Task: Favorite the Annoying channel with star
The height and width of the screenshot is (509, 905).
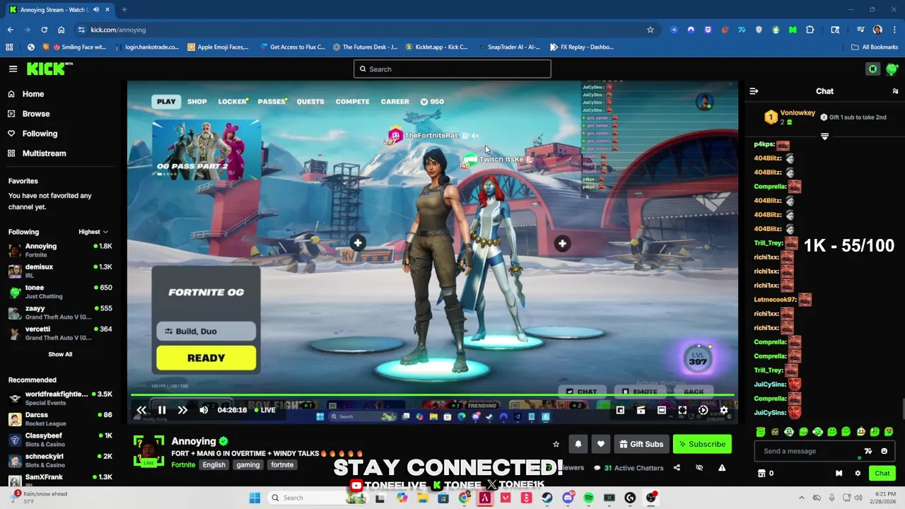Action: pos(556,444)
